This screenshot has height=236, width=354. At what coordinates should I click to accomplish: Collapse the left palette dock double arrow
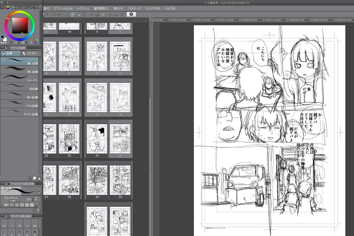[x=2, y=2]
